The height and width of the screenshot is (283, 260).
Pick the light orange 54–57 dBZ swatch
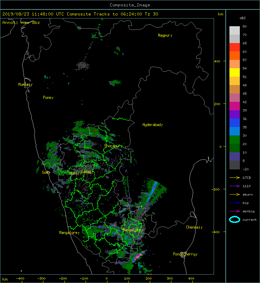click(234, 64)
